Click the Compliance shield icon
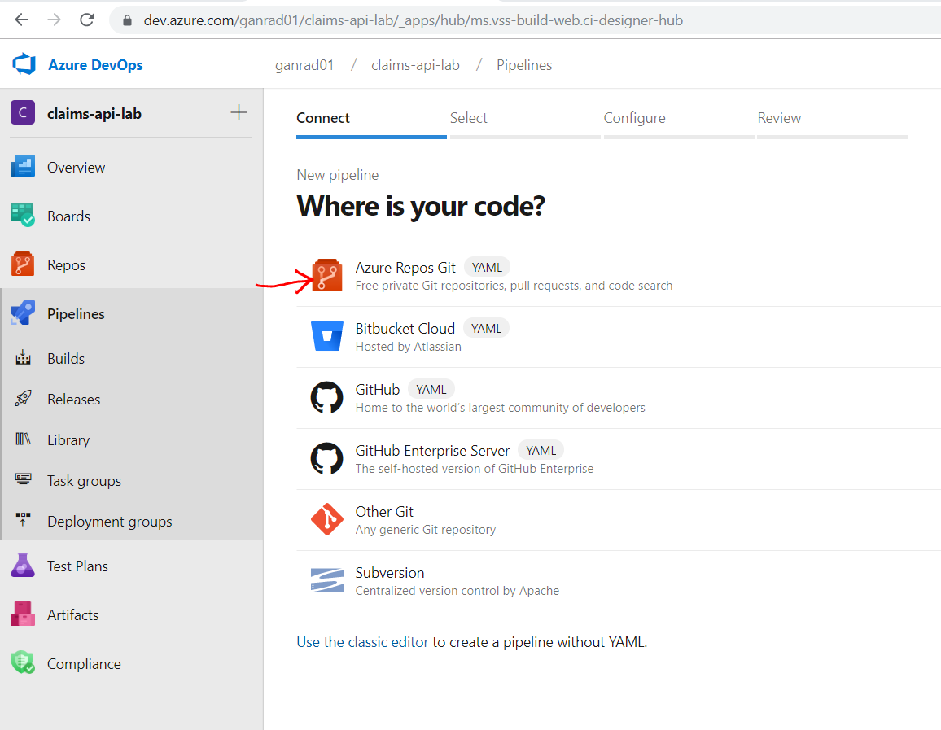Screen dimensions: 941x730 tap(23, 662)
